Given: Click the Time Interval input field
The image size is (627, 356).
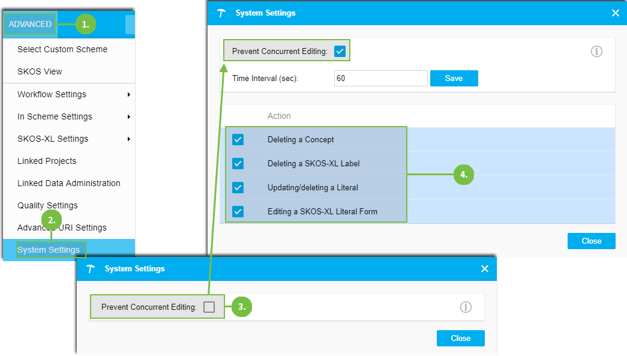Looking at the screenshot, I should click(380, 79).
